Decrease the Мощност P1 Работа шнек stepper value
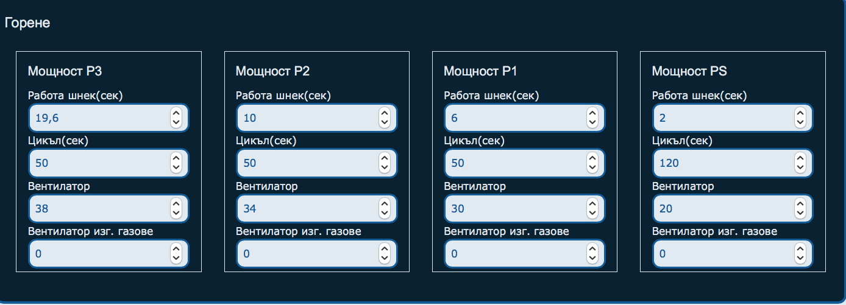Viewport: 846px width, 305px height. click(592, 123)
